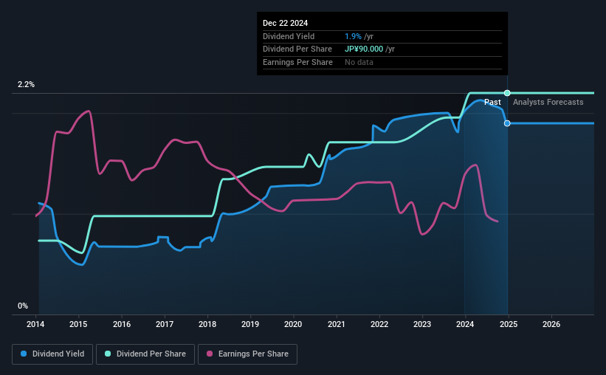Toggle the Earnings Per Share legend button
The image size is (606, 375).
pyautogui.click(x=247, y=354)
